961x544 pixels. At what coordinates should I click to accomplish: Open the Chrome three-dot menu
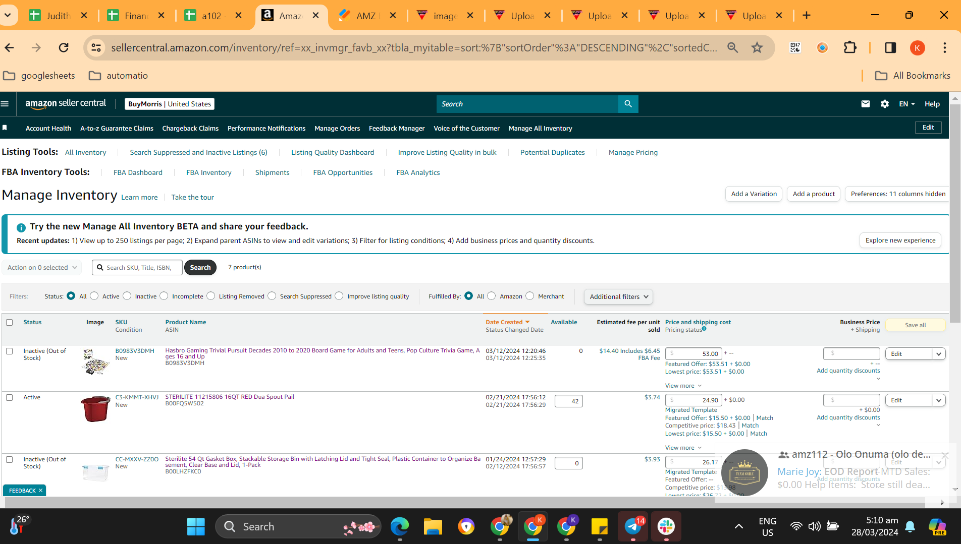944,47
